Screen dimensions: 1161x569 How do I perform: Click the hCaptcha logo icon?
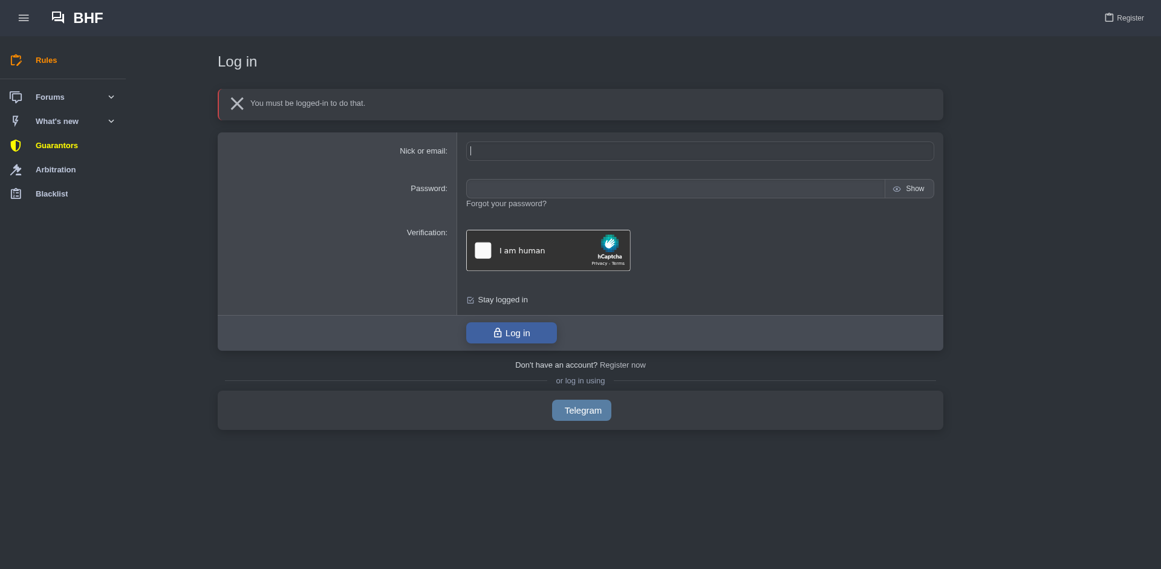click(x=610, y=243)
